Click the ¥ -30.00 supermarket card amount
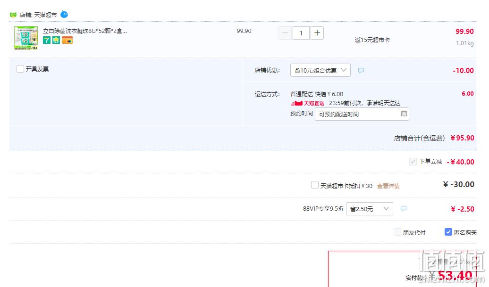 tap(458, 184)
